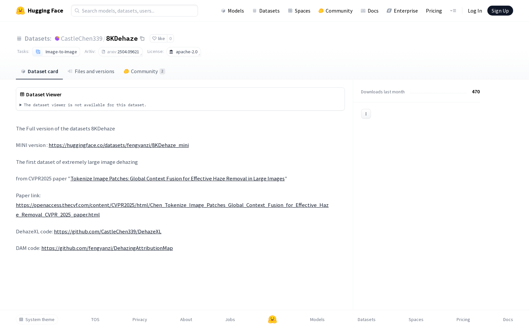
Task: Click the Sign Up button
Action: 500,11
